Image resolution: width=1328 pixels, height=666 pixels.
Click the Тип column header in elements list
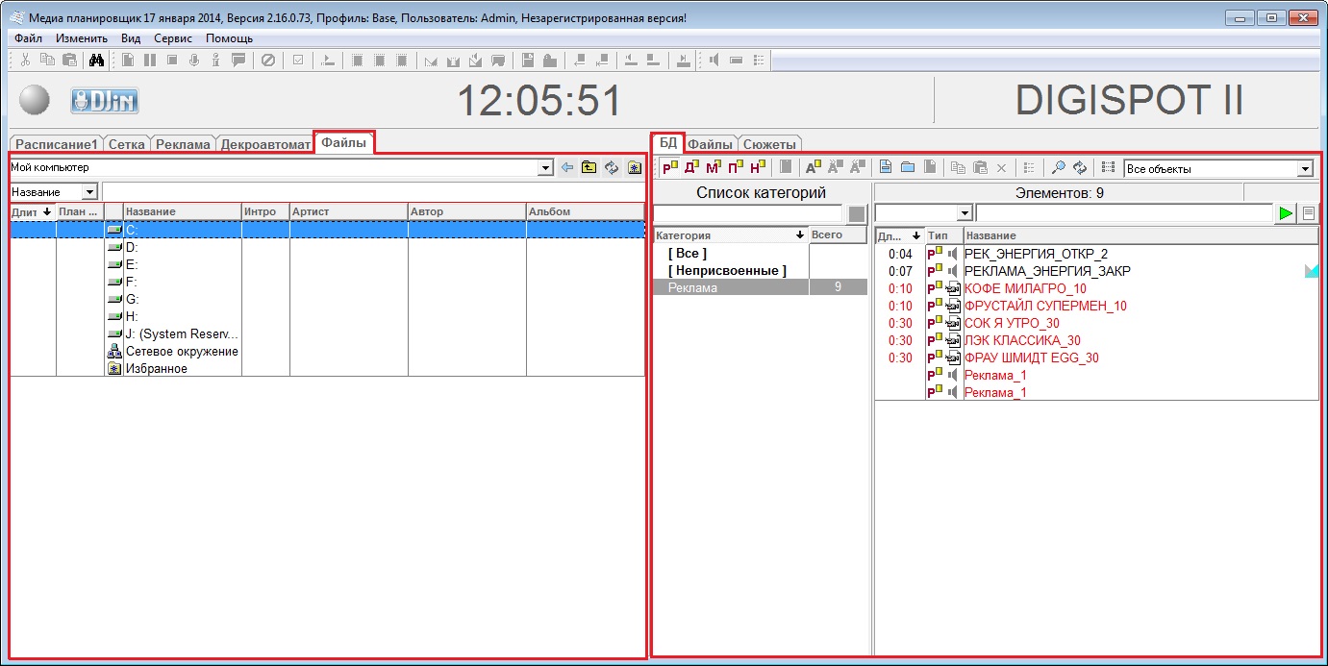(944, 235)
